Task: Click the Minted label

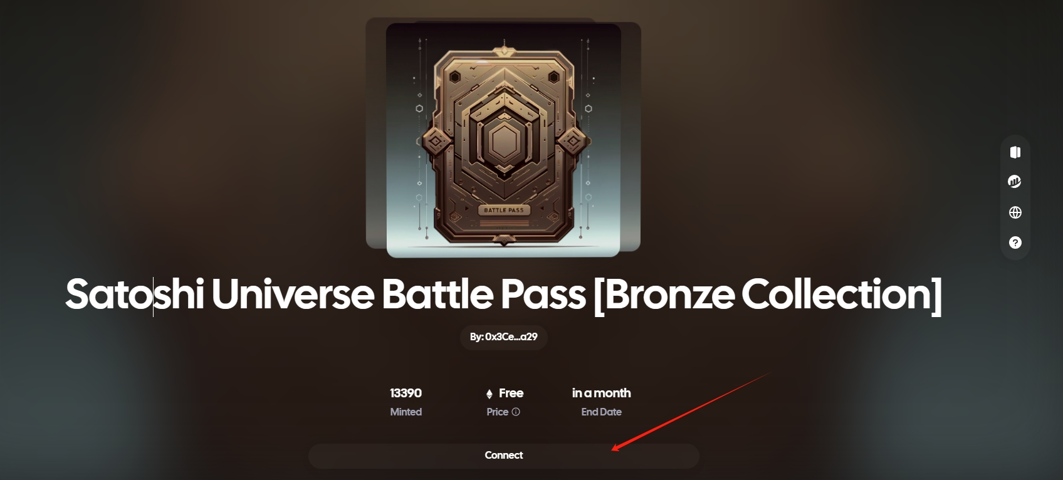Action: pyautogui.click(x=406, y=412)
